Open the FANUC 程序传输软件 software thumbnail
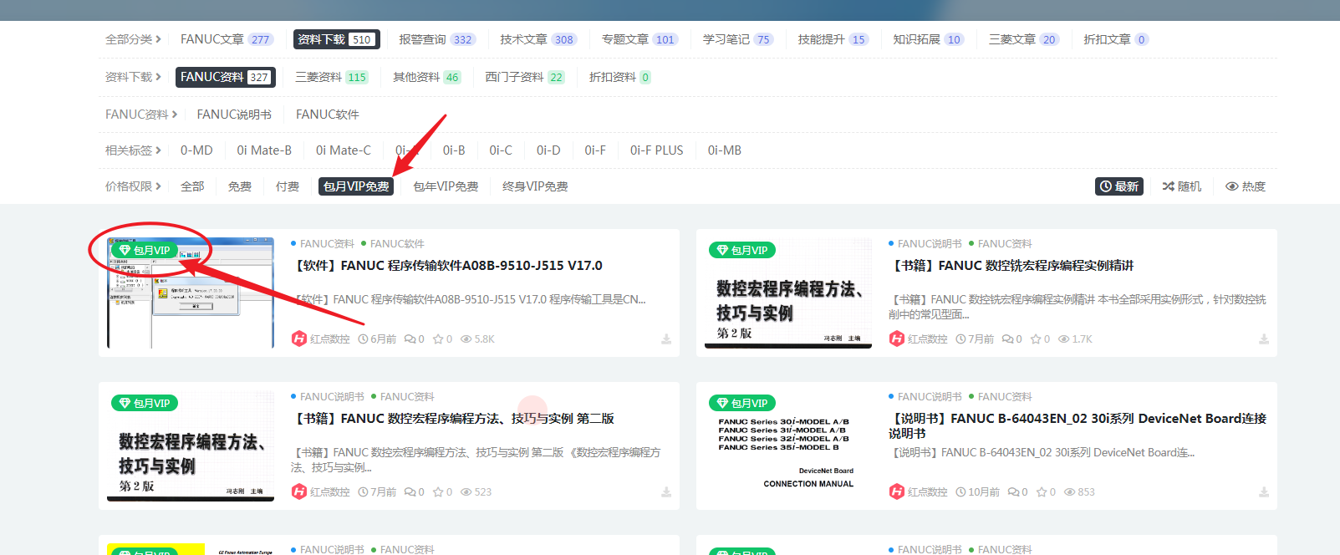Screen dimensions: 1340x555 click(191, 293)
